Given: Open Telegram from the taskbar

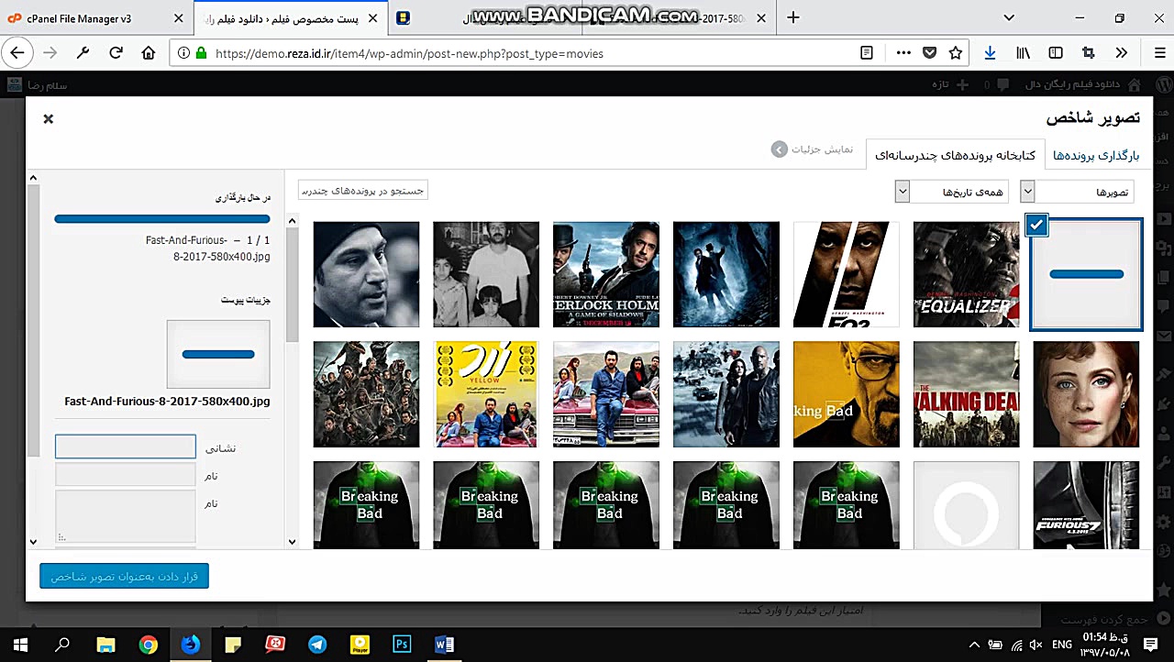Looking at the screenshot, I should click(x=317, y=645).
